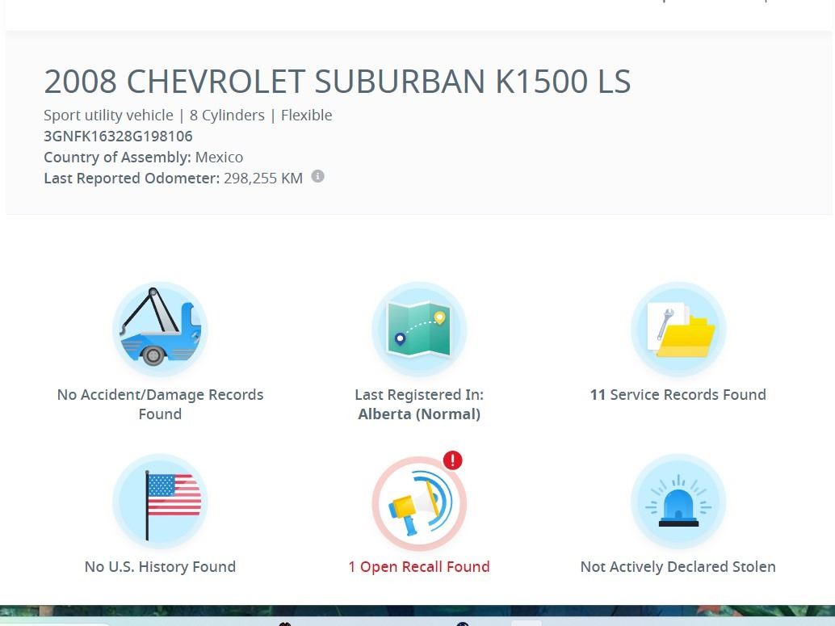
Task: Click the VIN 3GNFK16328G198106
Action: pyautogui.click(x=118, y=136)
